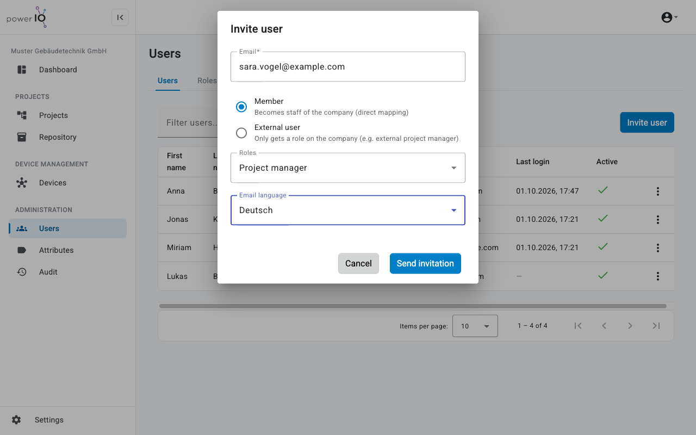Viewport: 696px width, 435px height.
Task: Open actions menu for Lukas's row
Action: [658, 276]
